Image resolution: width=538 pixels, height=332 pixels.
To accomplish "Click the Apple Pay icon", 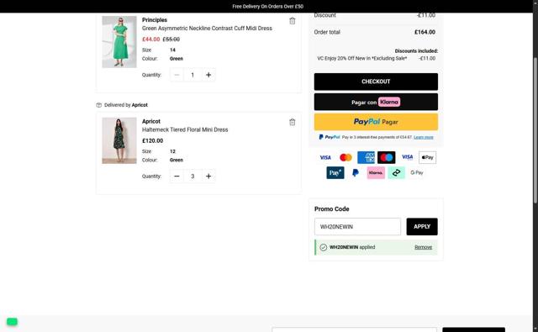I will pyautogui.click(x=427, y=157).
